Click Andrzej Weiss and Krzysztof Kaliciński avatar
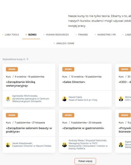 click(x=64, y=145)
